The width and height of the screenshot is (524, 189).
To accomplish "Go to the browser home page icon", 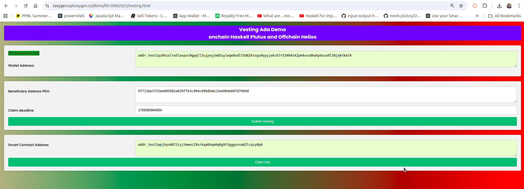I will (36, 6).
